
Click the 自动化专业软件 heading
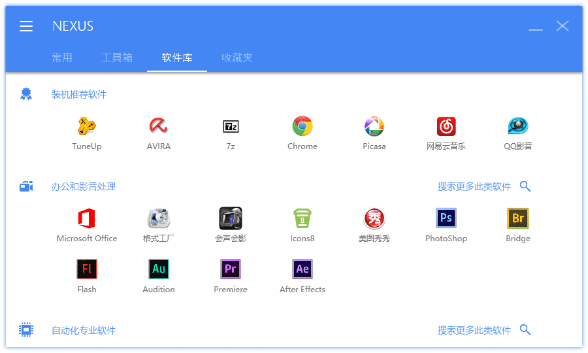[83, 330]
